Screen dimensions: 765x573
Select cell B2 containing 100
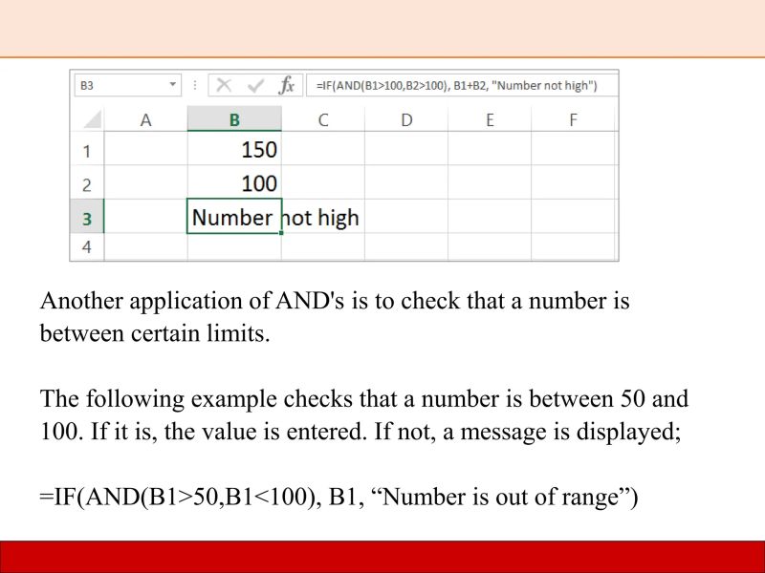pos(234,183)
